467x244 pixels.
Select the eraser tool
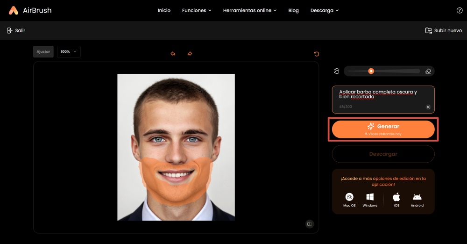(428, 71)
